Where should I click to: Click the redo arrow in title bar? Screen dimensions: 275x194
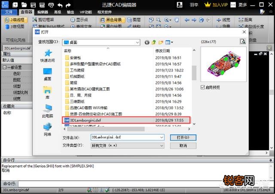point(68,5)
